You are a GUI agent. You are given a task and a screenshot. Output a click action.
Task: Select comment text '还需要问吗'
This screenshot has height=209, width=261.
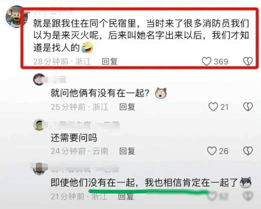[74, 138]
